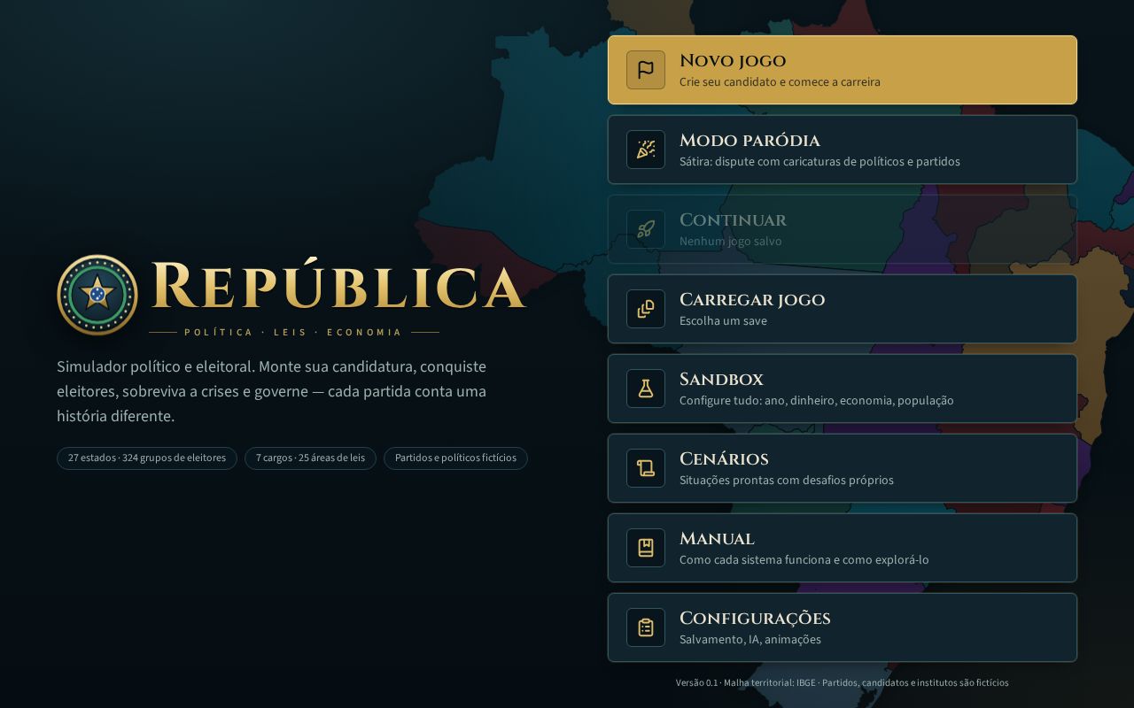
Task: Click the "Política · Leis · Economia" tagline
Action: (293, 333)
